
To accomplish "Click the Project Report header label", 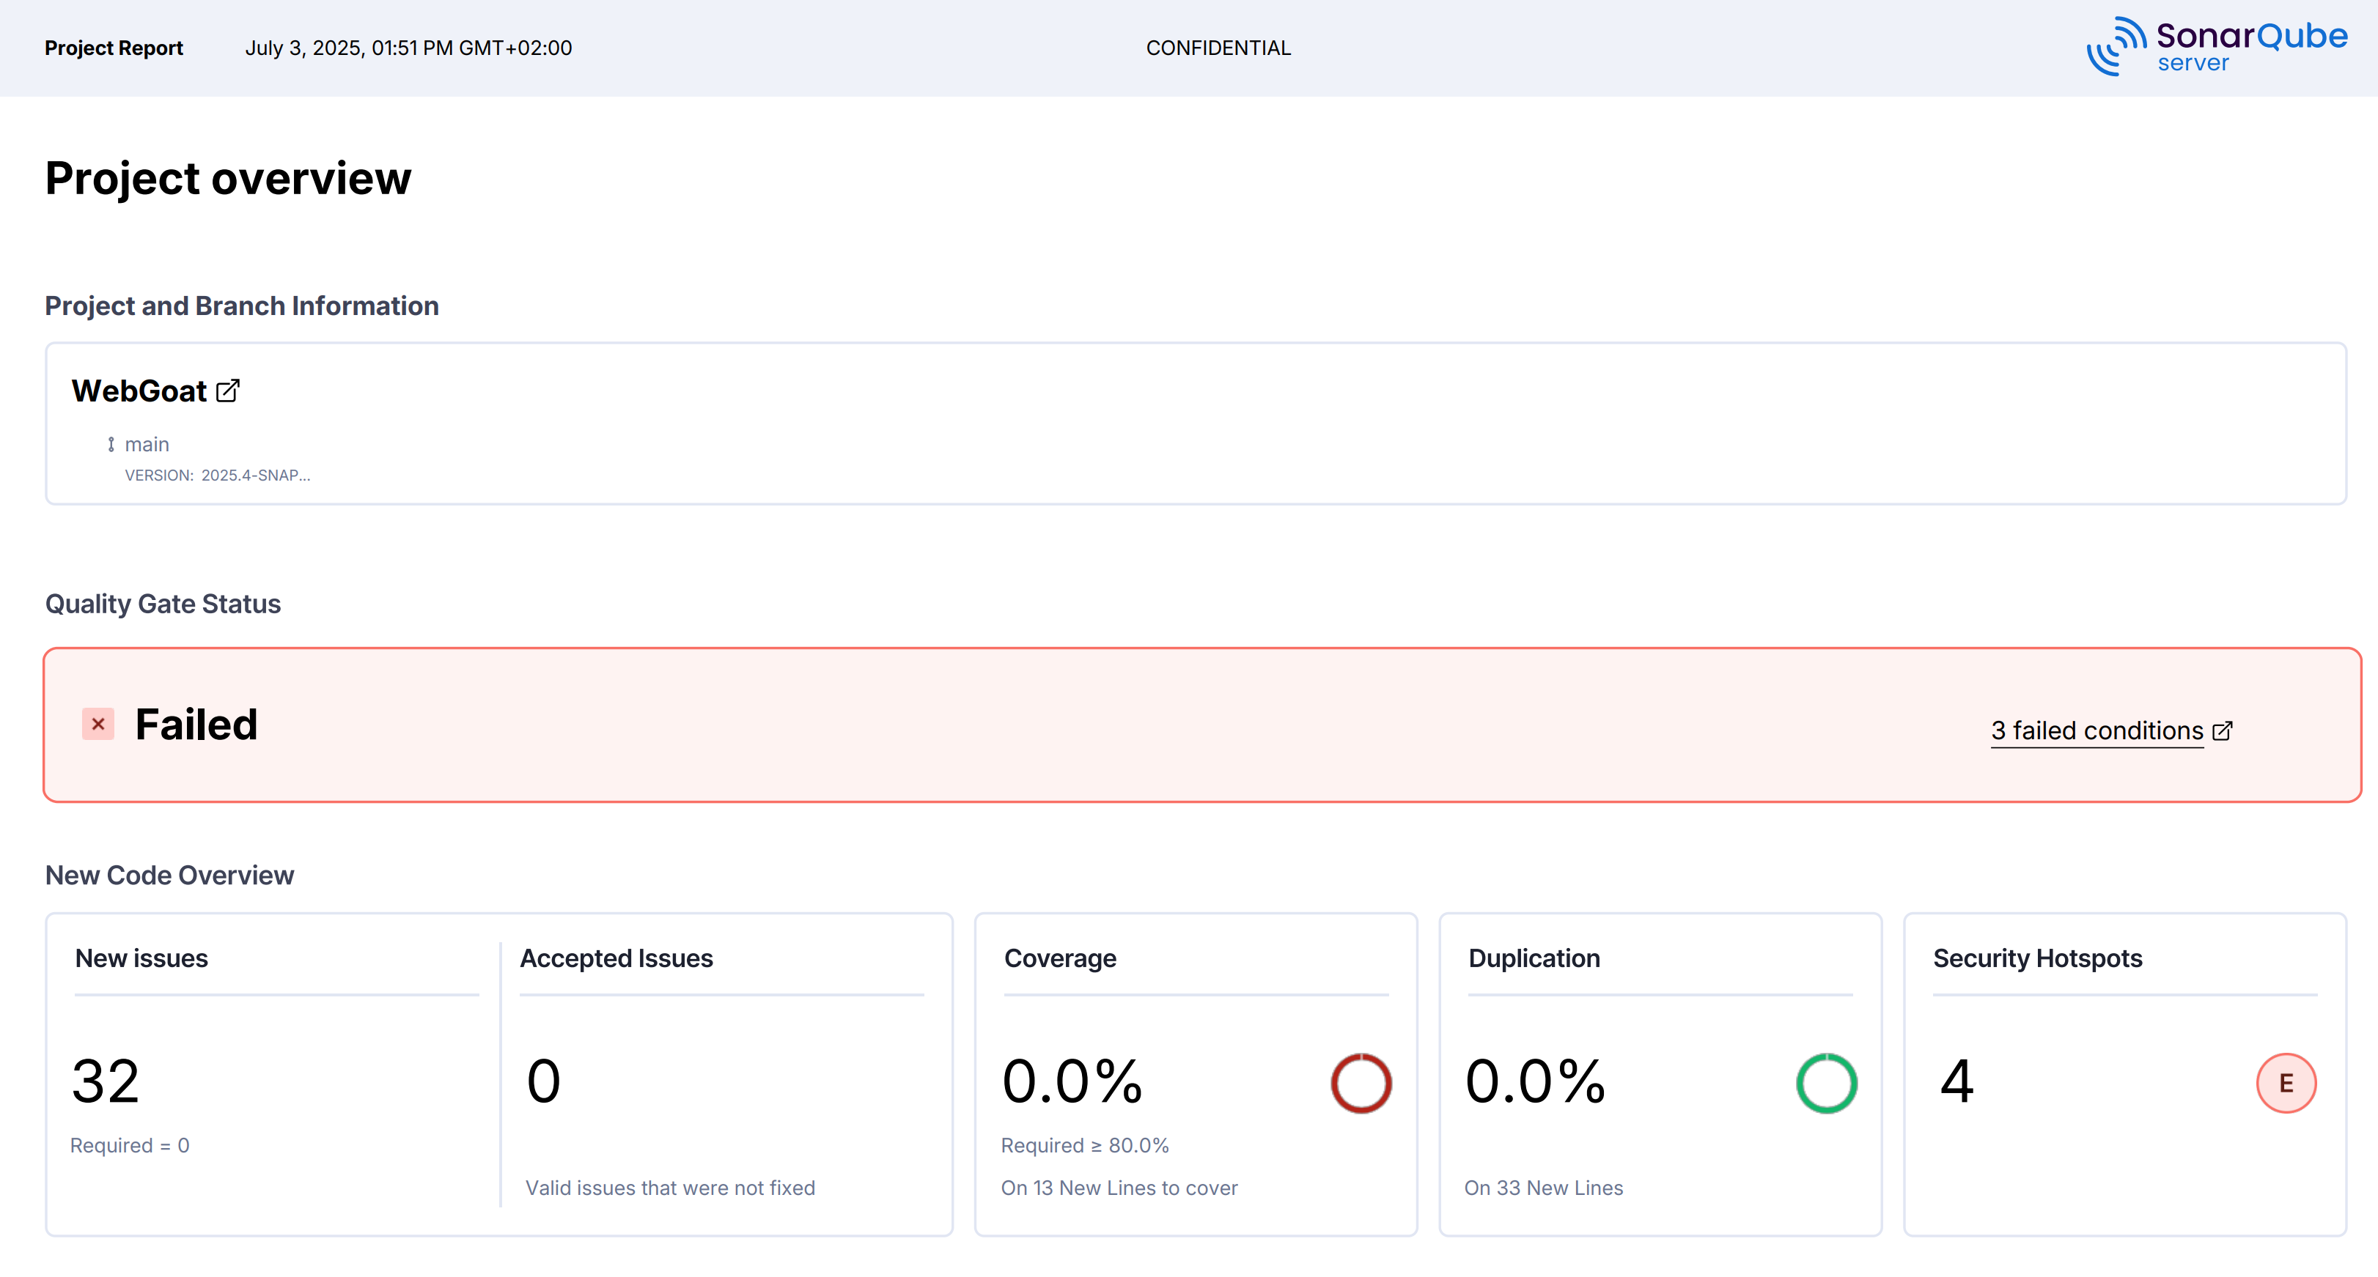I will 114,48.
